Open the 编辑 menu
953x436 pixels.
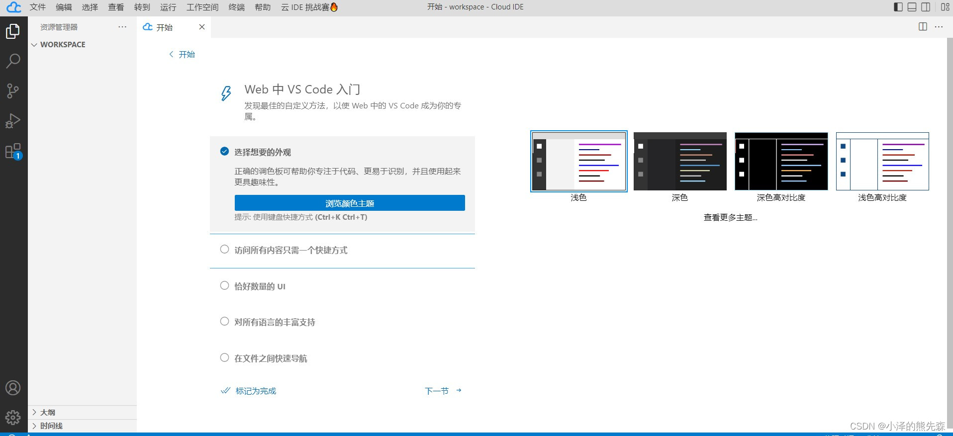[x=64, y=7]
